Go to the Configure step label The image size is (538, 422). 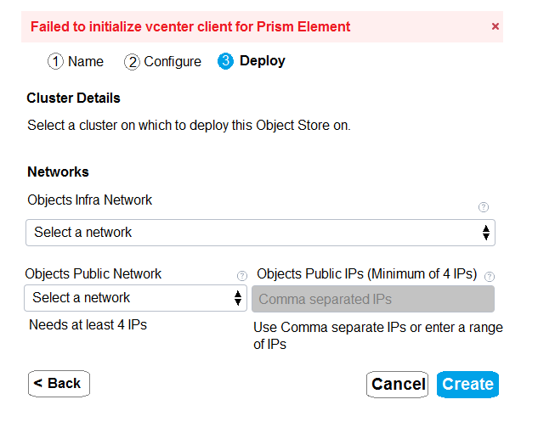[x=173, y=61]
